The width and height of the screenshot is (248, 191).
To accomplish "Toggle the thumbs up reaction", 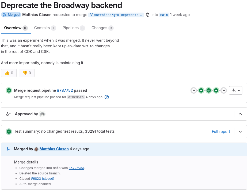I will pyautogui.click(x=9, y=73).
